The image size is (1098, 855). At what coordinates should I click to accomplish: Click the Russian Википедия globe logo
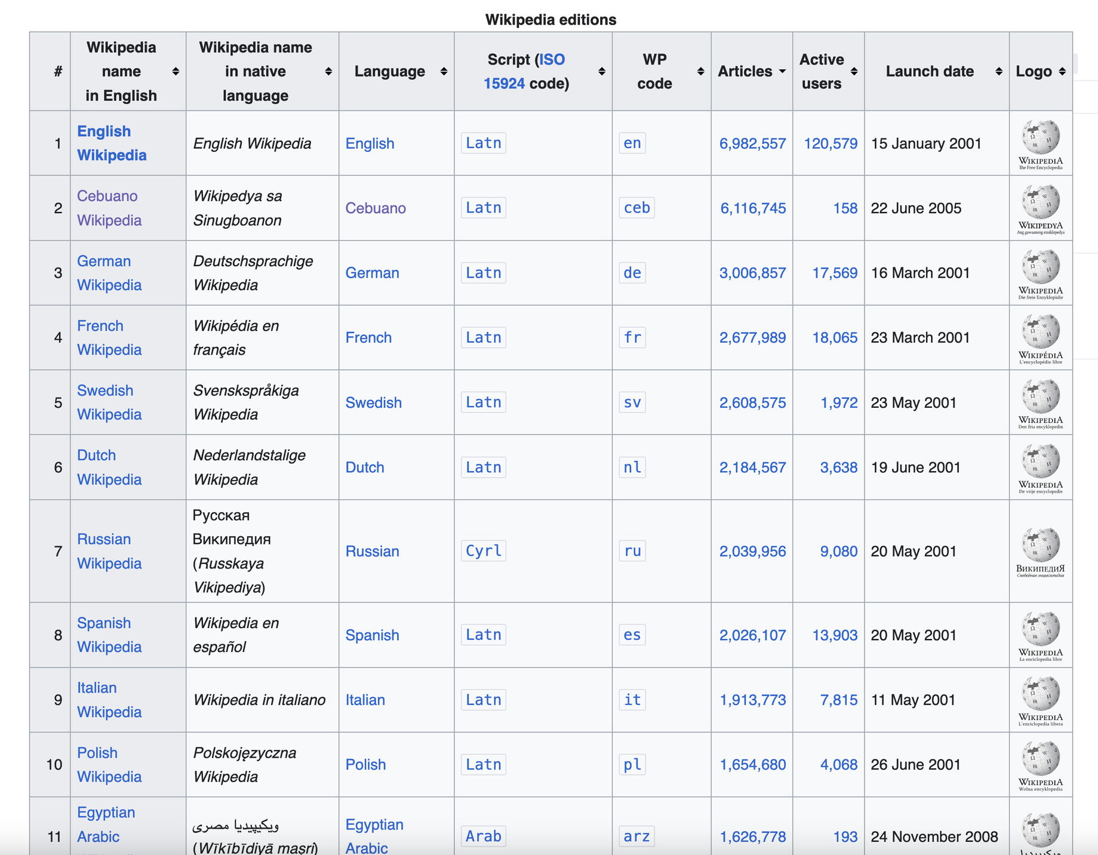[x=1040, y=551]
